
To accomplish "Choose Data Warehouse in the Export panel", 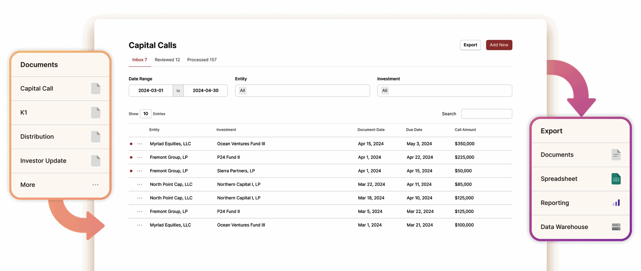I will (581, 227).
